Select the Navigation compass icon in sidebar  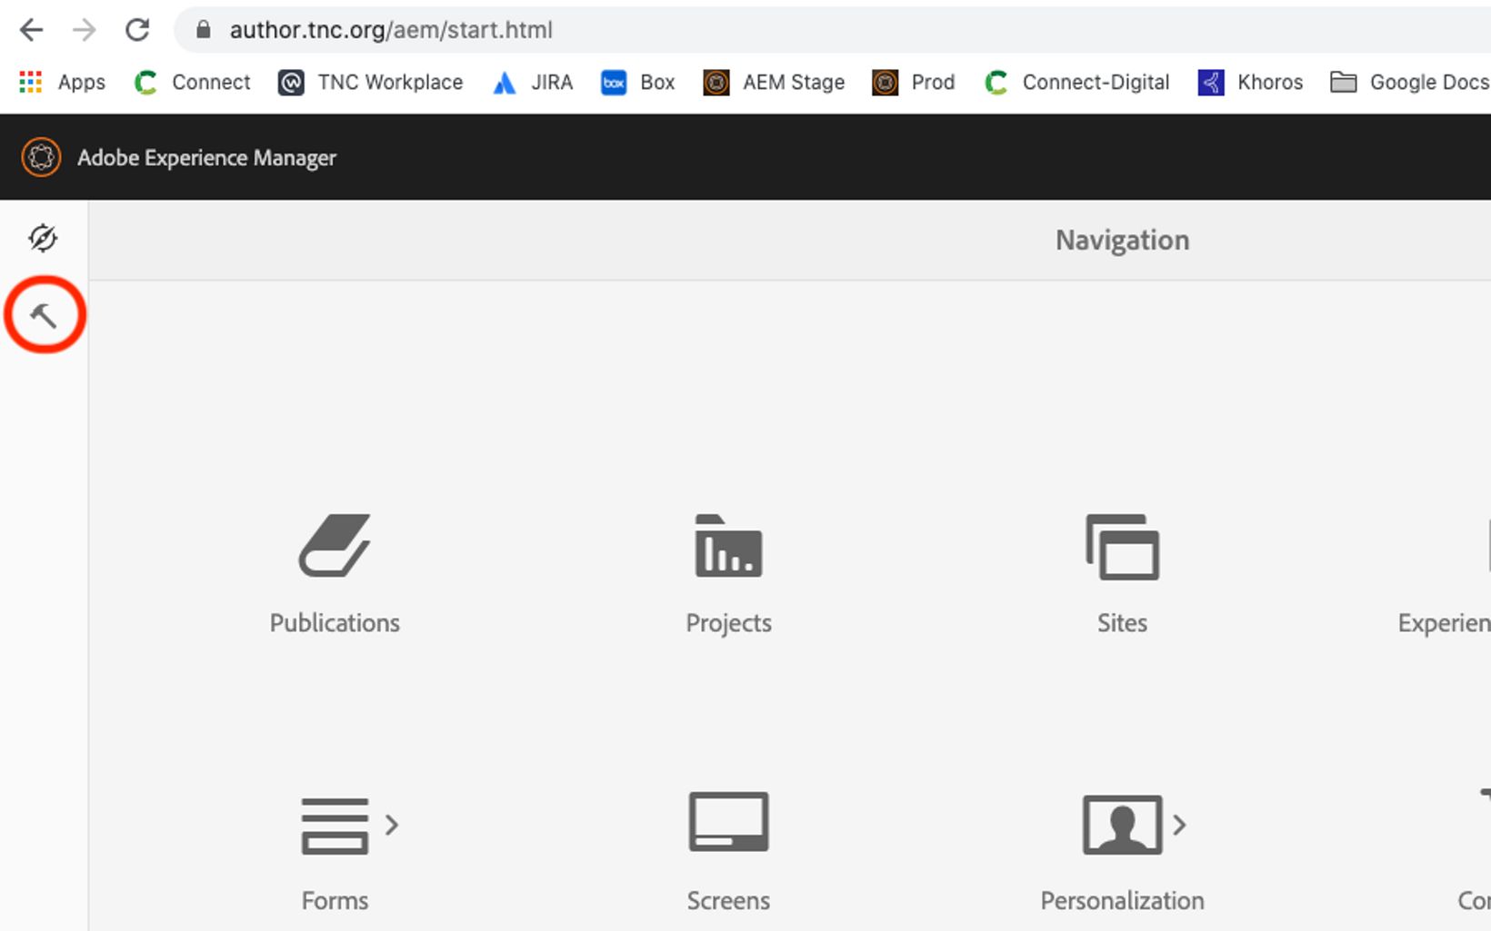point(43,238)
